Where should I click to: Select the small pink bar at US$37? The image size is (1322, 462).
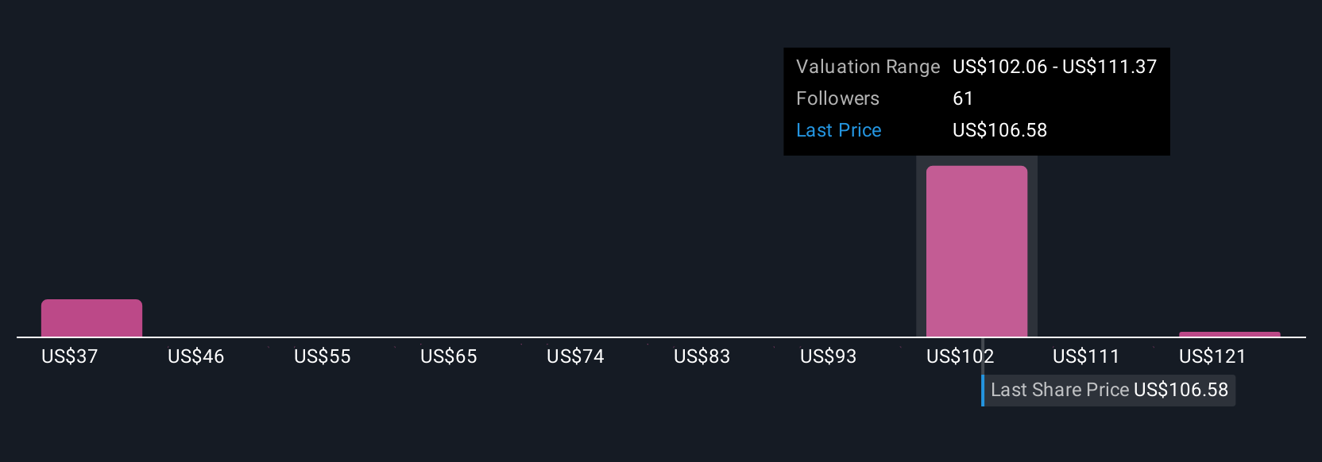point(91,318)
